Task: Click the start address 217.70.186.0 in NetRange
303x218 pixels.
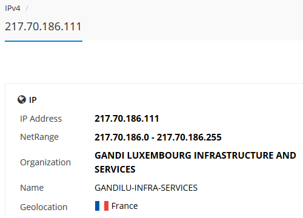Action: click(x=122, y=137)
